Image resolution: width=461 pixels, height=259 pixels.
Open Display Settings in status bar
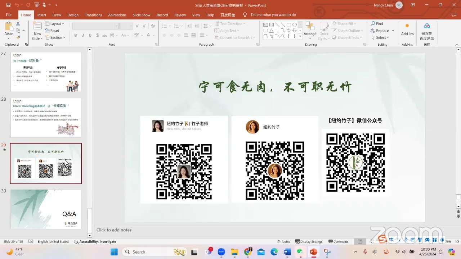click(x=309, y=242)
